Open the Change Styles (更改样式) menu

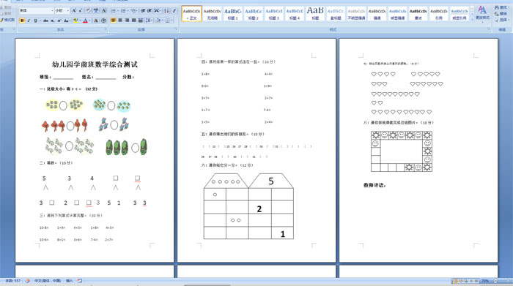(x=483, y=13)
